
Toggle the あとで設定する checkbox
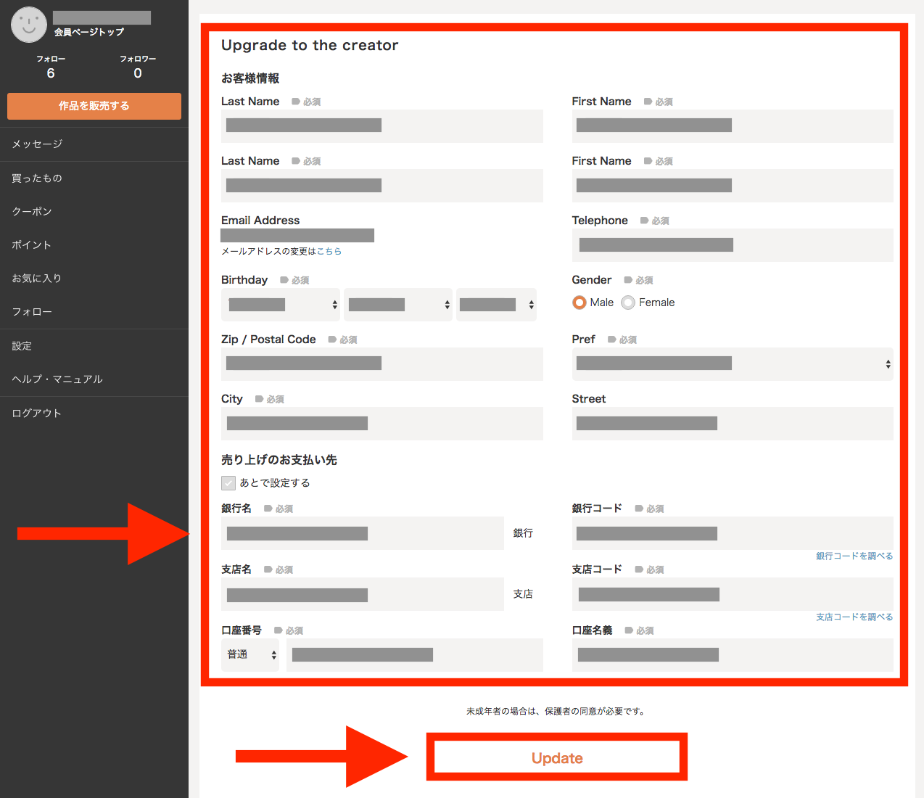point(228,483)
